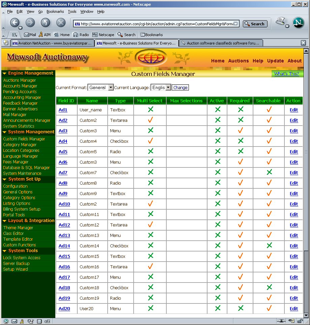Open the Window menu

pos(87,11)
